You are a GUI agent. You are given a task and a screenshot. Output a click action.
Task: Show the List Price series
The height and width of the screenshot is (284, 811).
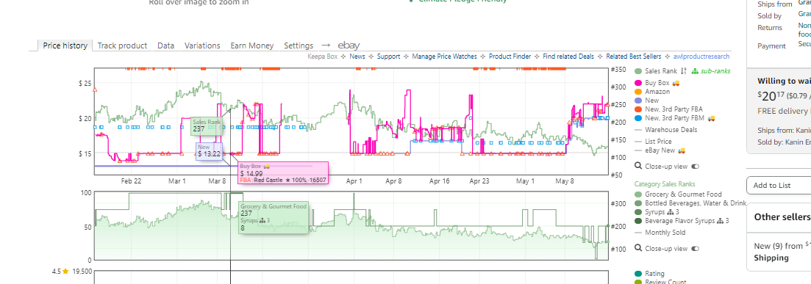coord(658,142)
